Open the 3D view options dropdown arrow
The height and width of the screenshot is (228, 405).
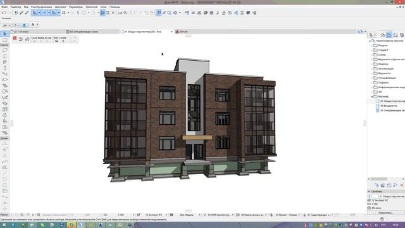pos(180,13)
